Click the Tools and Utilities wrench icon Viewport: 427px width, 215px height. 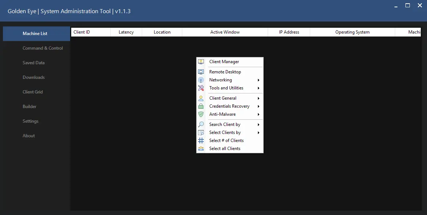pyautogui.click(x=201, y=88)
